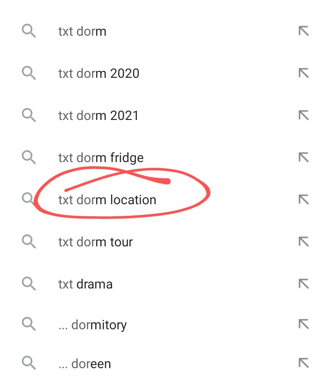
Task: Choose the 'txt dorm 2021' suggestion
Action: [99, 116]
